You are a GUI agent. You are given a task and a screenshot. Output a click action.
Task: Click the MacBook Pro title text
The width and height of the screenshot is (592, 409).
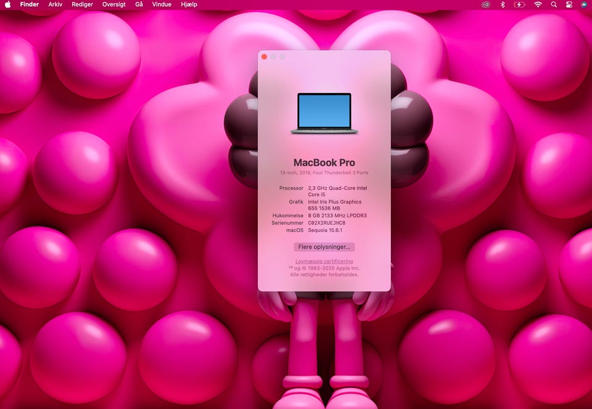point(324,163)
